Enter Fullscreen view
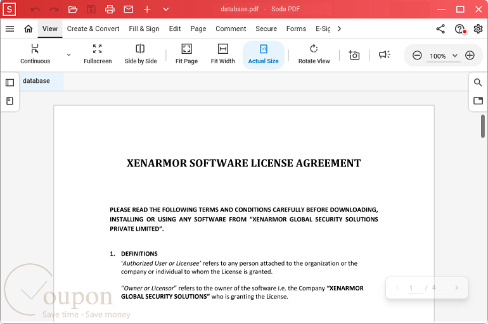The image size is (488, 324). pyautogui.click(x=98, y=54)
